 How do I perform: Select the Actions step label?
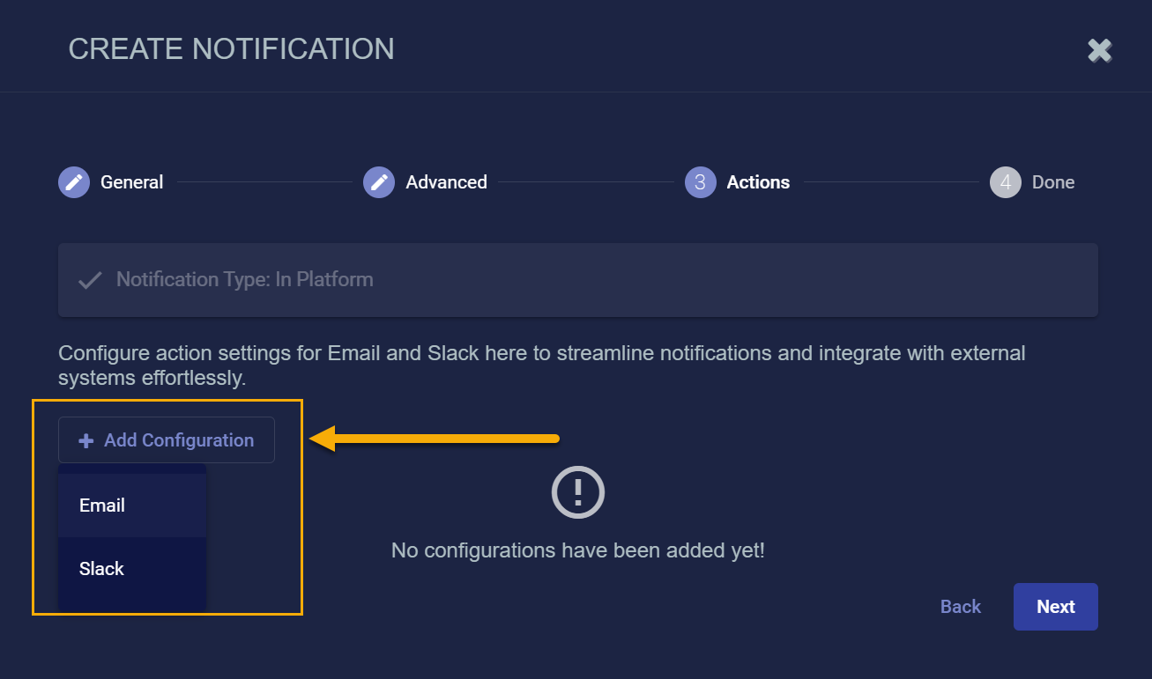point(758,182)
